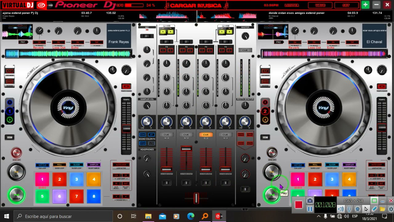Image resolution: width=394 pixels, height=222 pixels.
Task: Trigger left deck orange pad 4
Action: [x=94, y=179]
